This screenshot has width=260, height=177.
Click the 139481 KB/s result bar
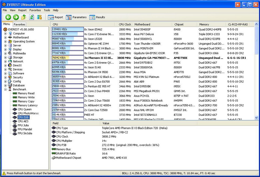pos(68,29)
